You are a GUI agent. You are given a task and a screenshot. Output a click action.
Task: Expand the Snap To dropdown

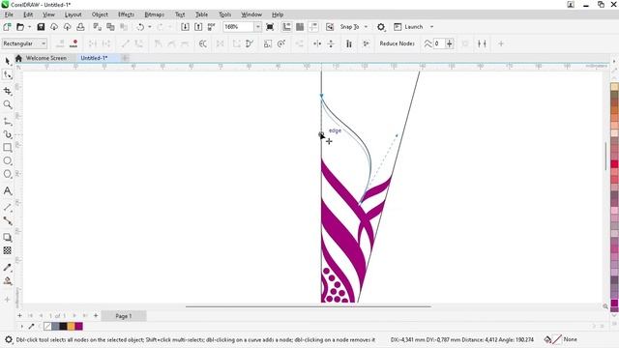[366, 27]
